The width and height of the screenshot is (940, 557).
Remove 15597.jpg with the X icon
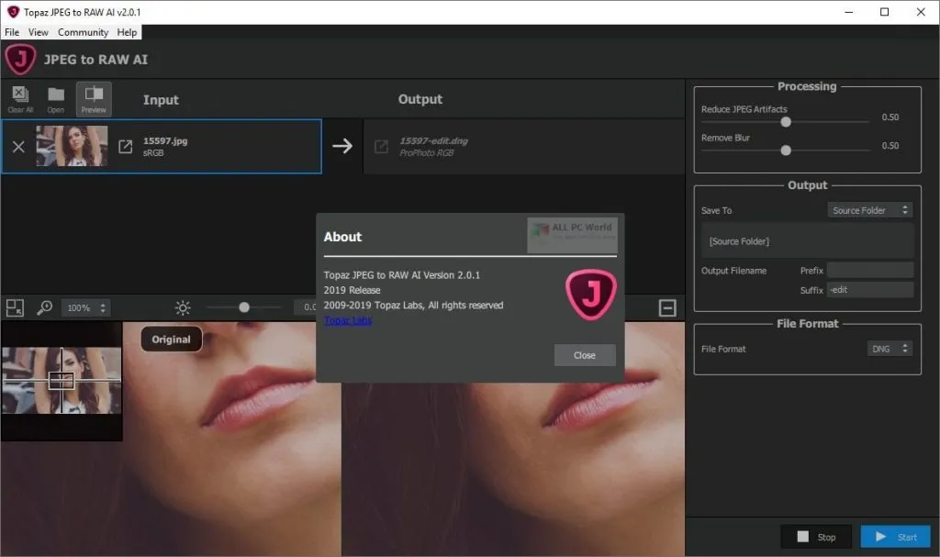coord(18,146)
